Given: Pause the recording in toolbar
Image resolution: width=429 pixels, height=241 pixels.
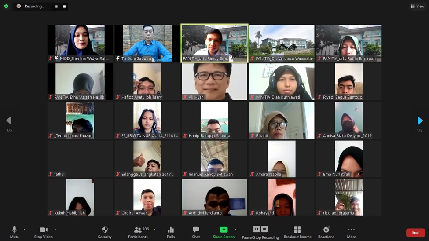Looking at the screenshot, I should 257,229.
